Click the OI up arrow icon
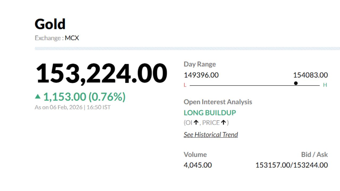The width and height of the screenshot is (340, 191). click(196, 123)
